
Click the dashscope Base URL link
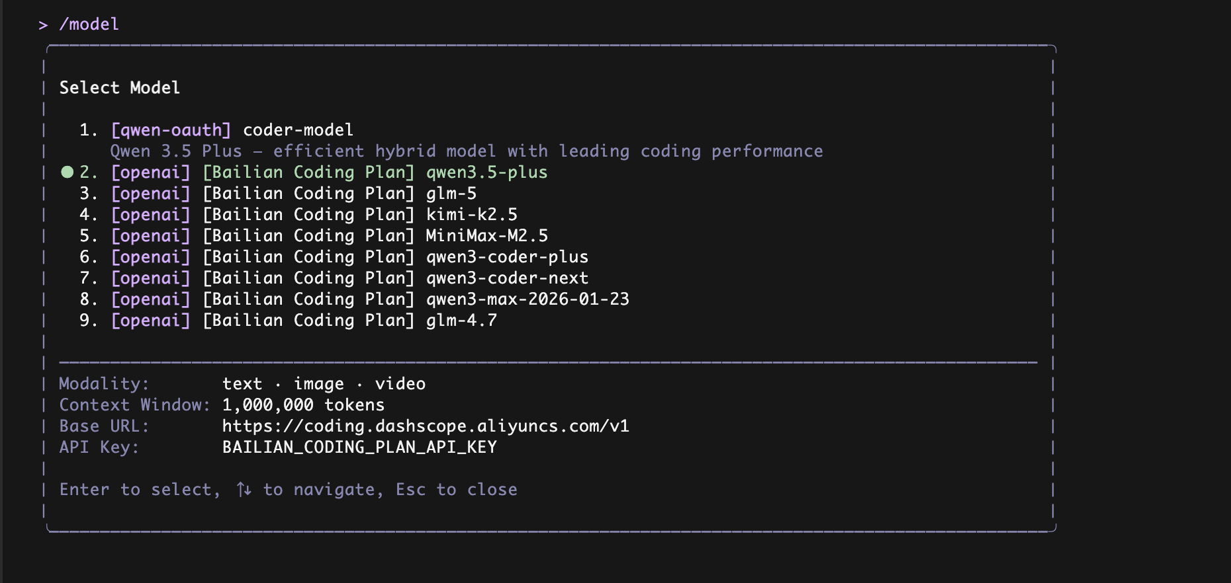point(426,426)
